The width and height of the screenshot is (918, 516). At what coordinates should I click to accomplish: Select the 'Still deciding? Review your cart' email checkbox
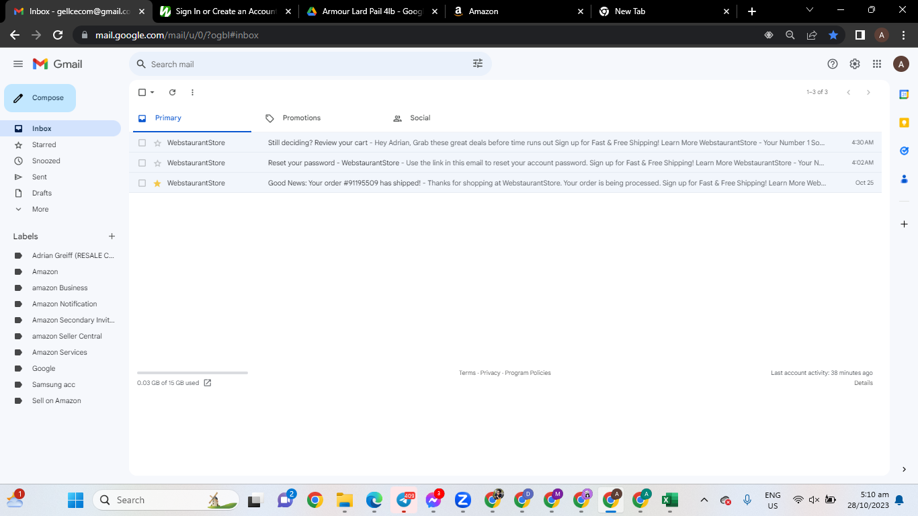click(x=142, y=142)
